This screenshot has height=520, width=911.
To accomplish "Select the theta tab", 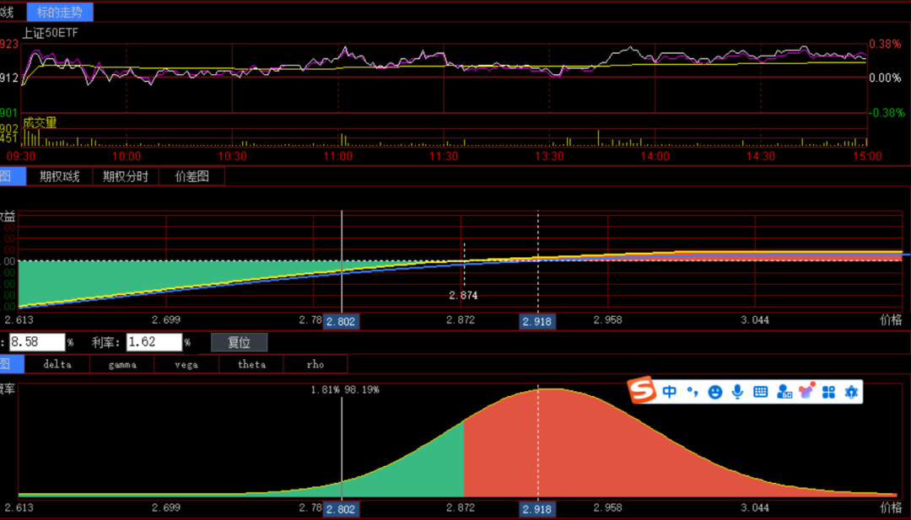I will (x=251, y=364).
